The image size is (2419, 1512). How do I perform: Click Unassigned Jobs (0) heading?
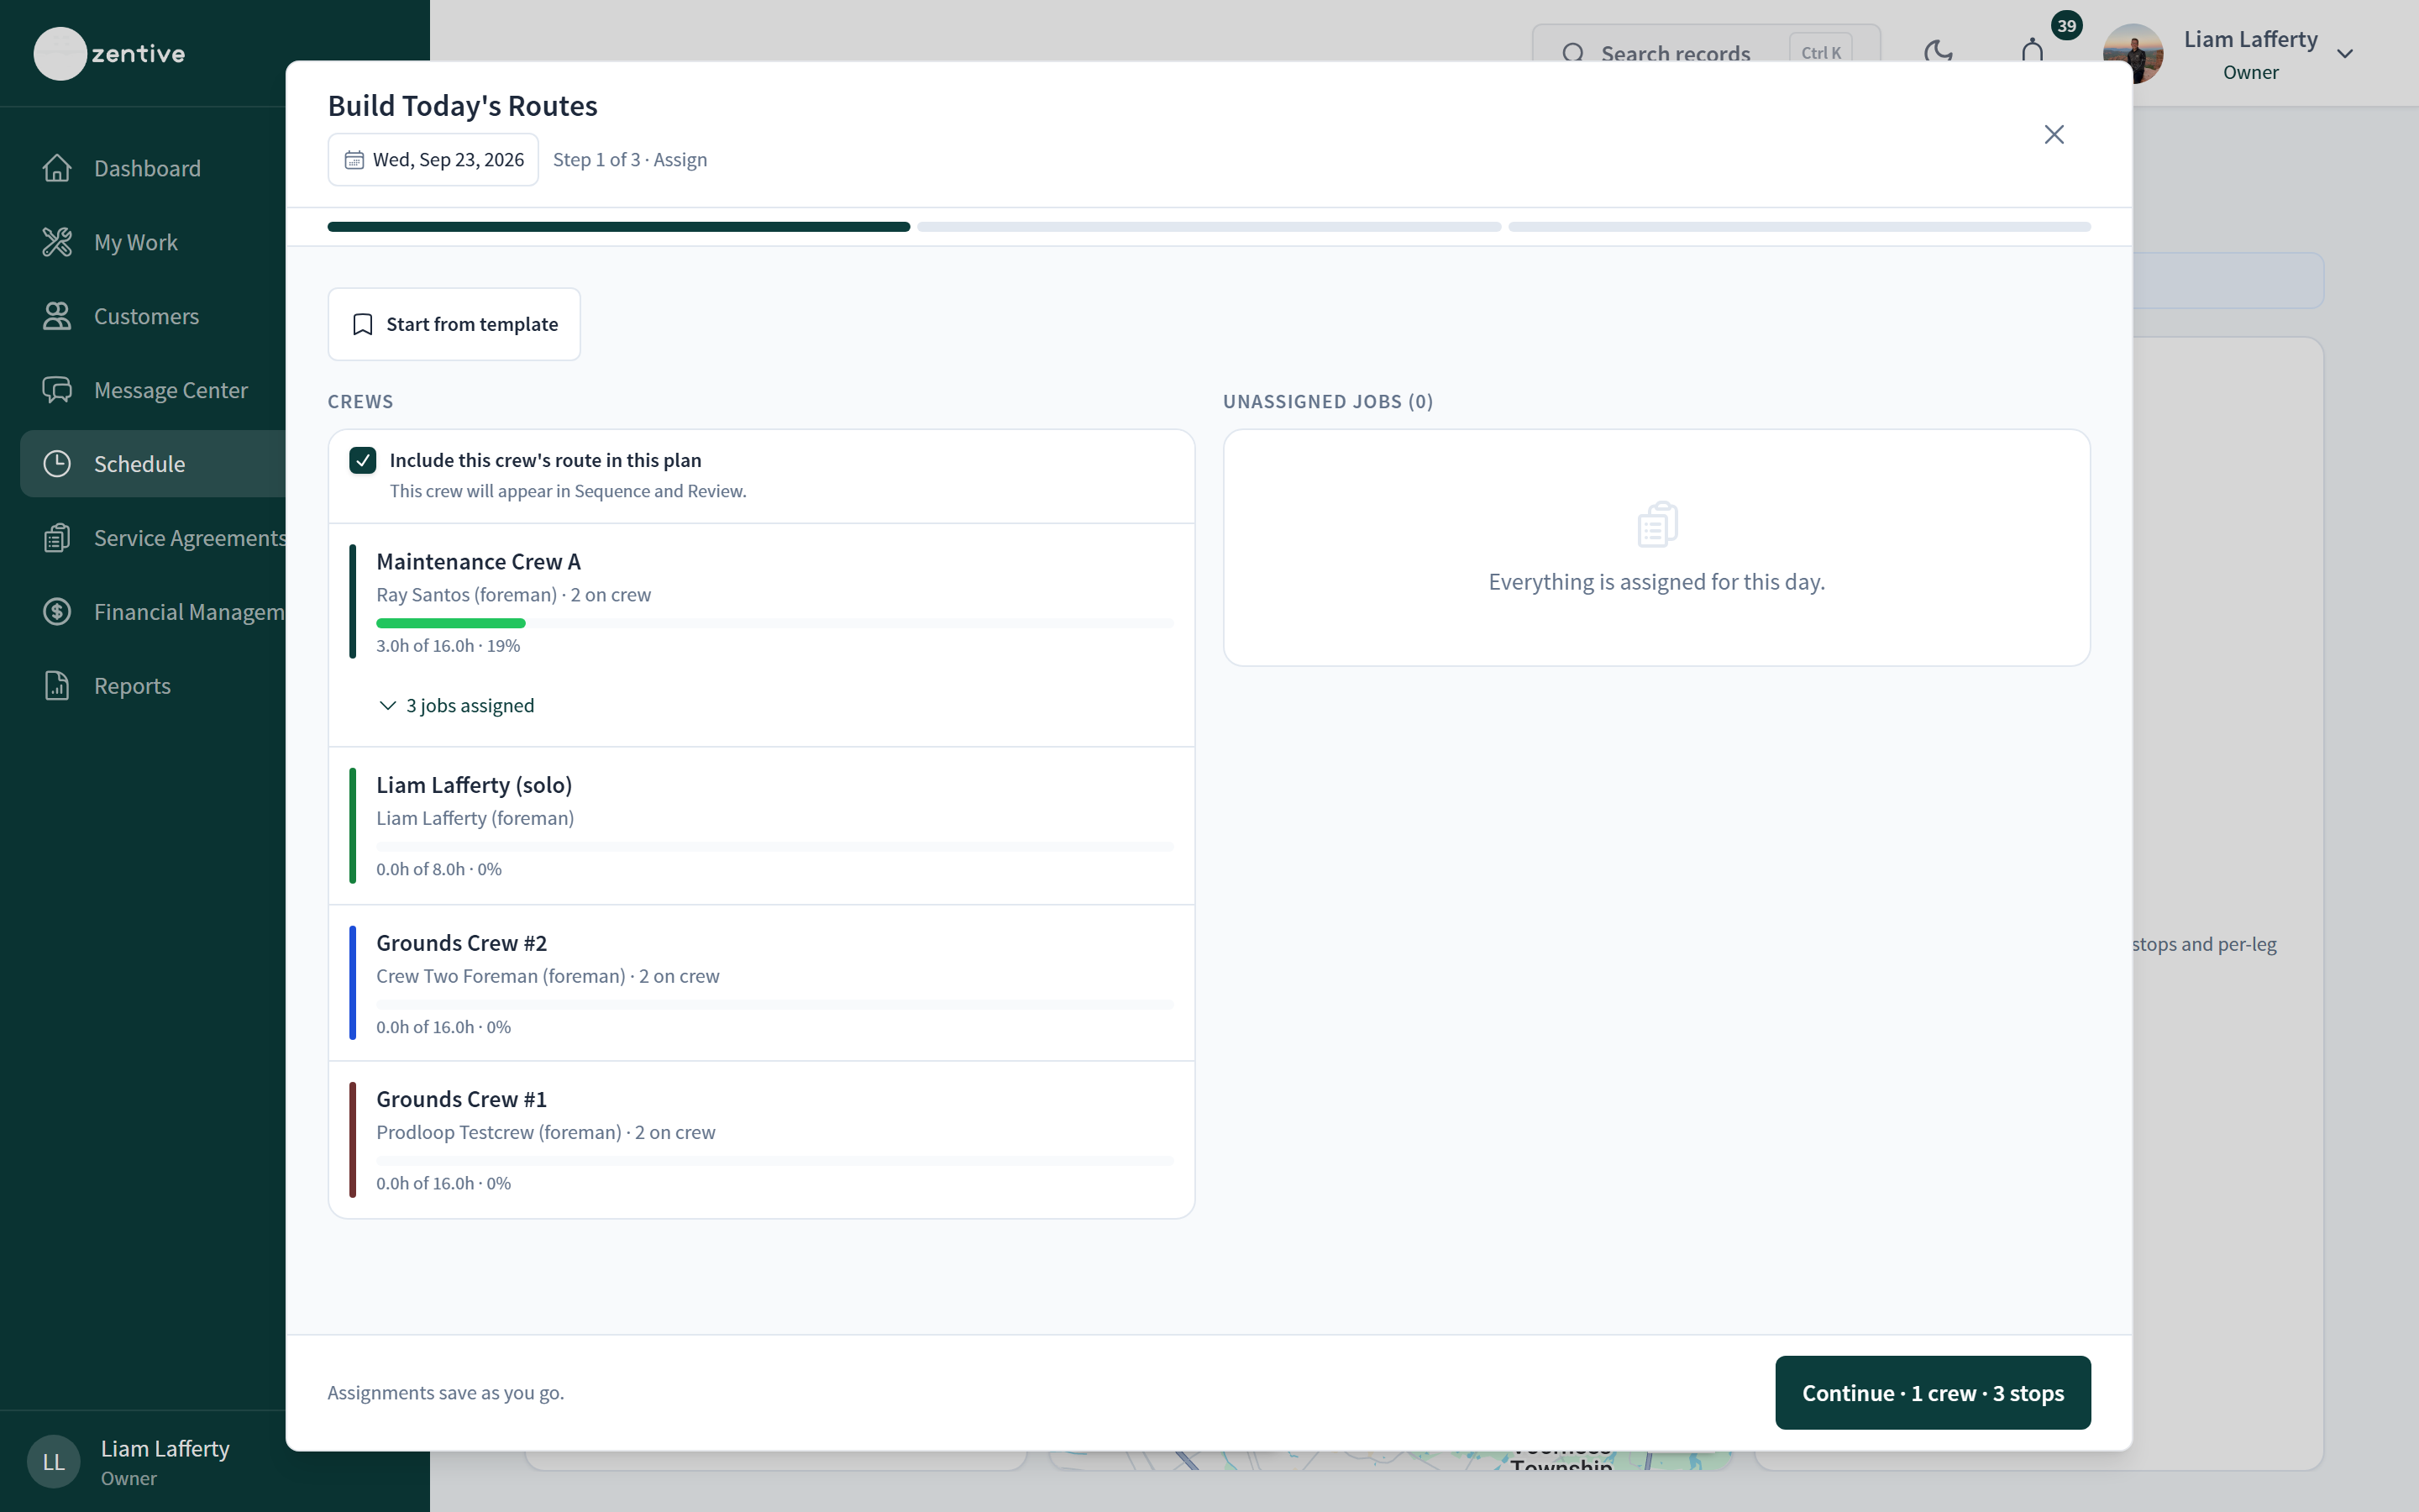(x=1329, y=401)
